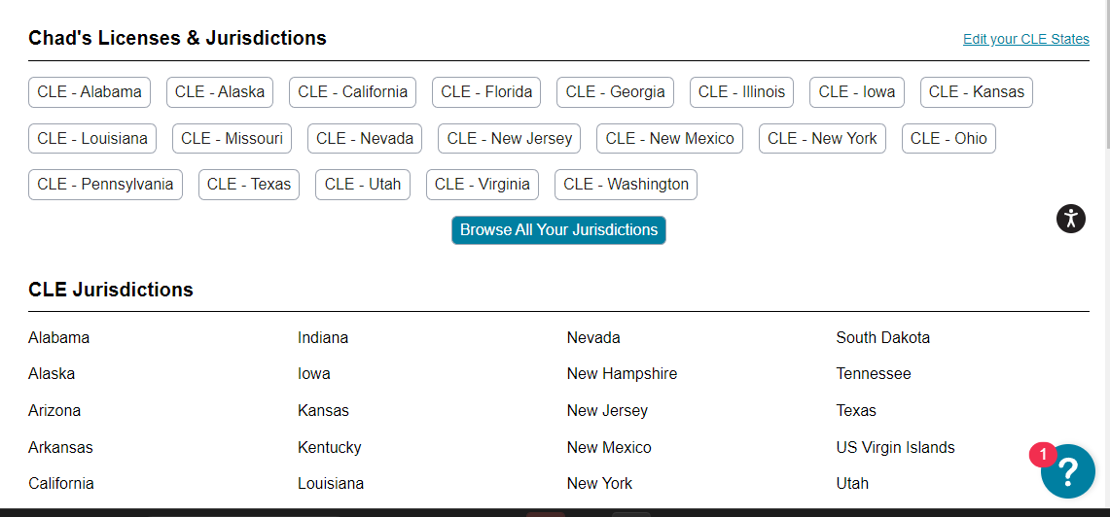Open the Arkansas jurisdiction link
1110x517 pixels.
click(60, 448)
